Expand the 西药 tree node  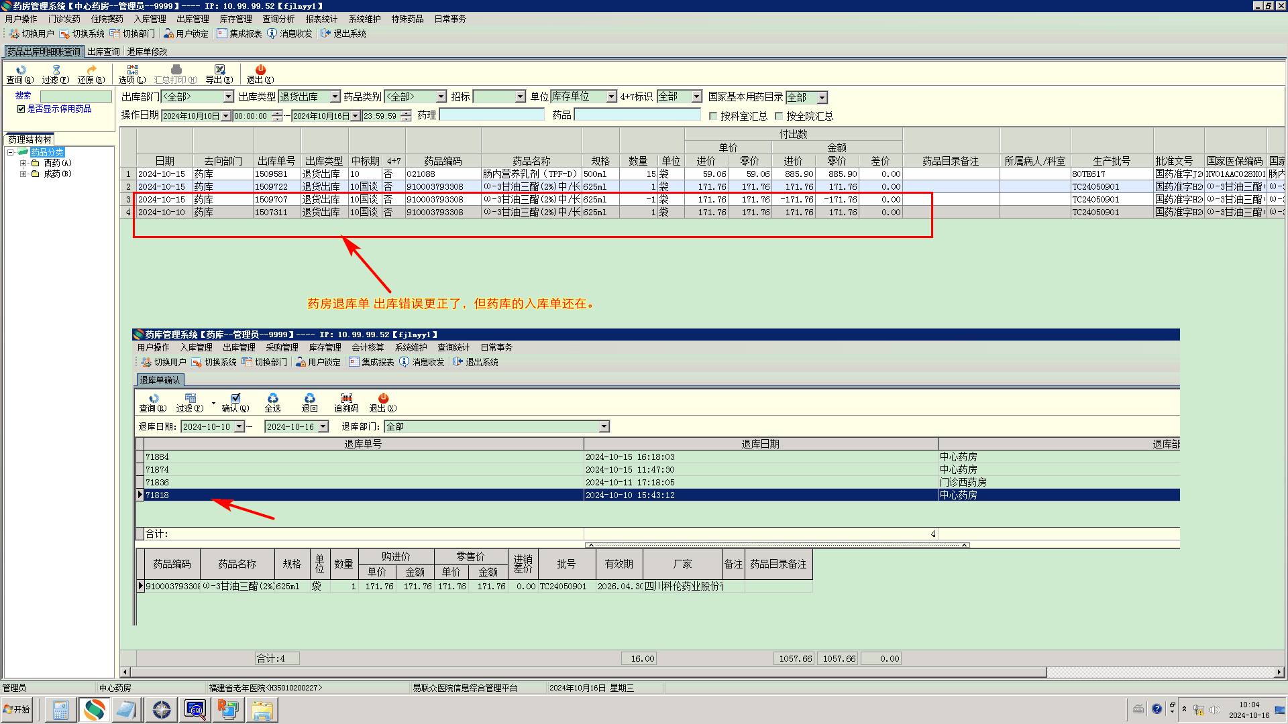[23, 163]
